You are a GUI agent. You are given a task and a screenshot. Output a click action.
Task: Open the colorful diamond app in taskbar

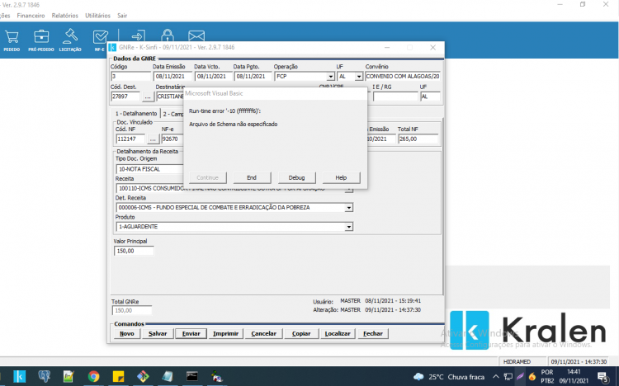(143, 376)
